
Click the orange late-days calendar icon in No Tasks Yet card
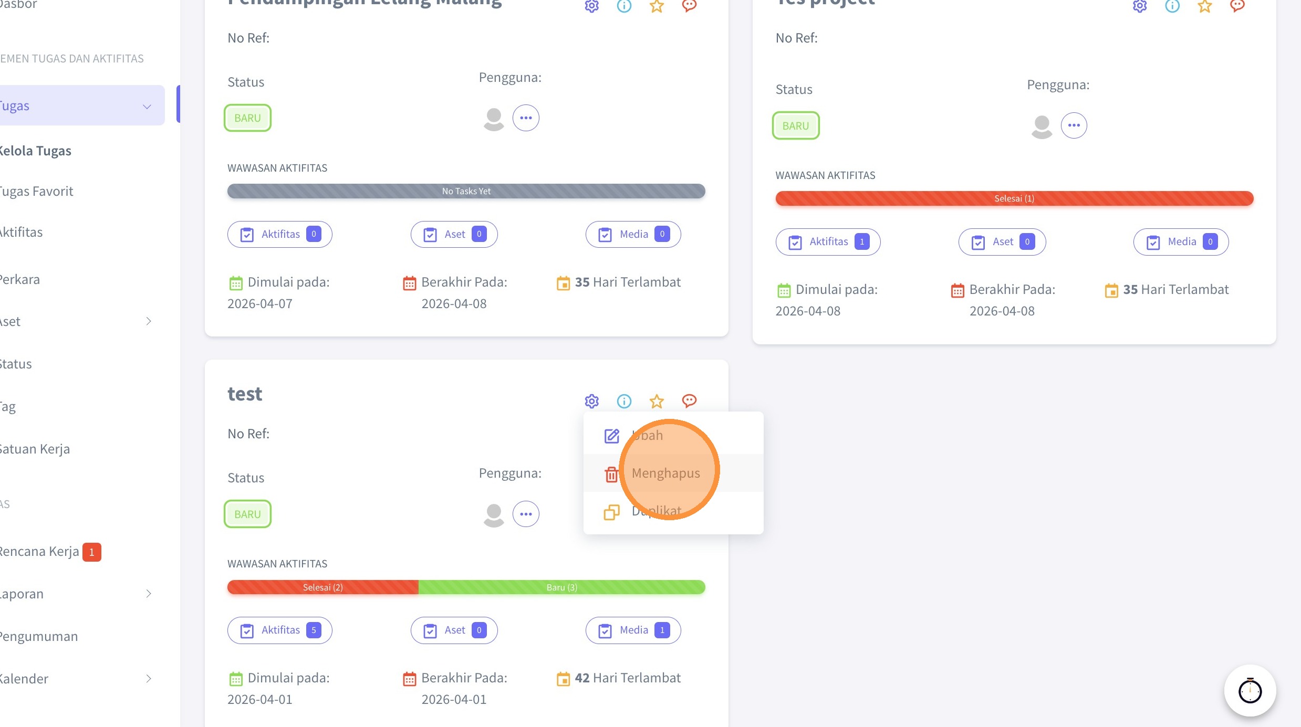point(563,283)
